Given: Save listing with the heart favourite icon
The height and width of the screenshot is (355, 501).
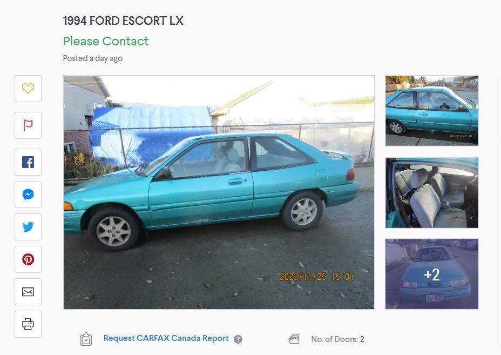Looking at the screenshot, I should tap(28, 89).
